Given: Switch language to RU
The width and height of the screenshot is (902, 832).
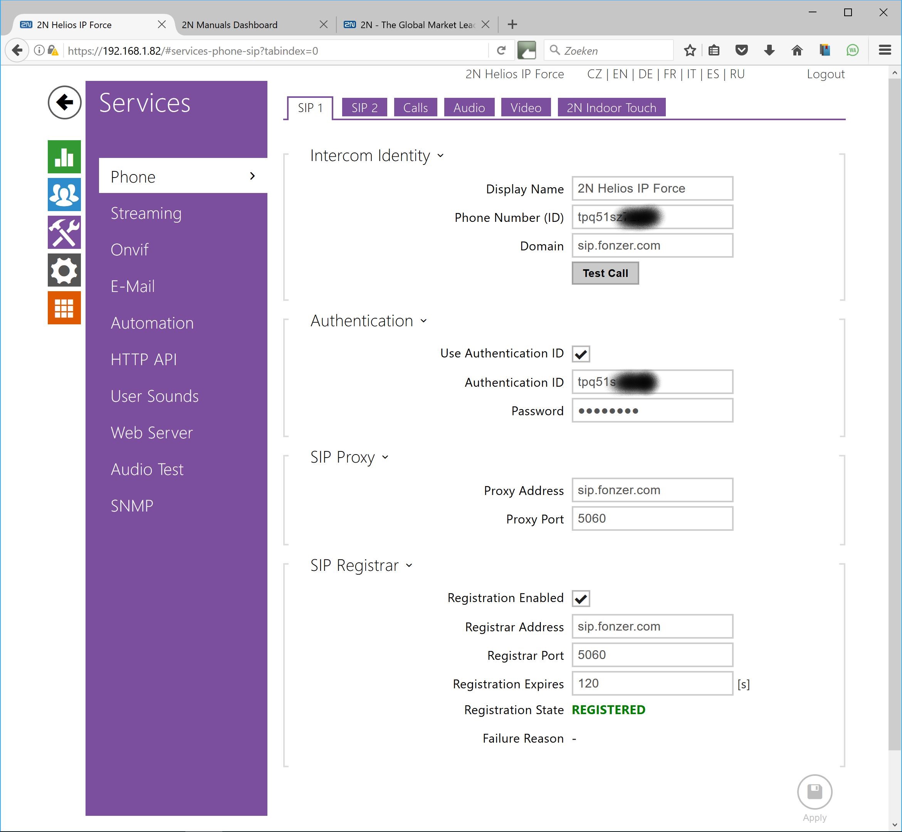Looking at the screenshot, I should (737, 74).
